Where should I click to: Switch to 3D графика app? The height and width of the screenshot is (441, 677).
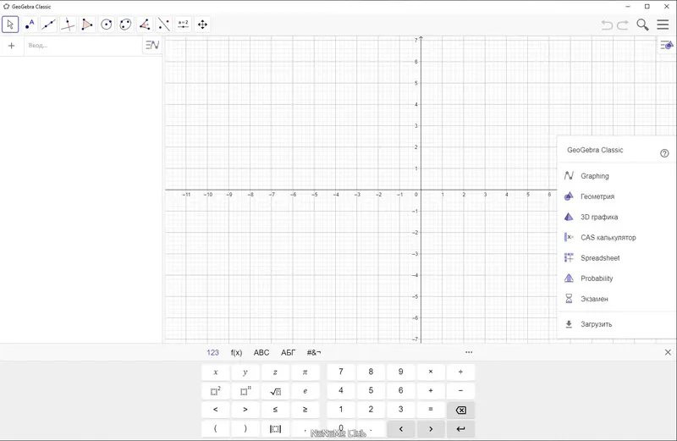click(x=617, y=217)
